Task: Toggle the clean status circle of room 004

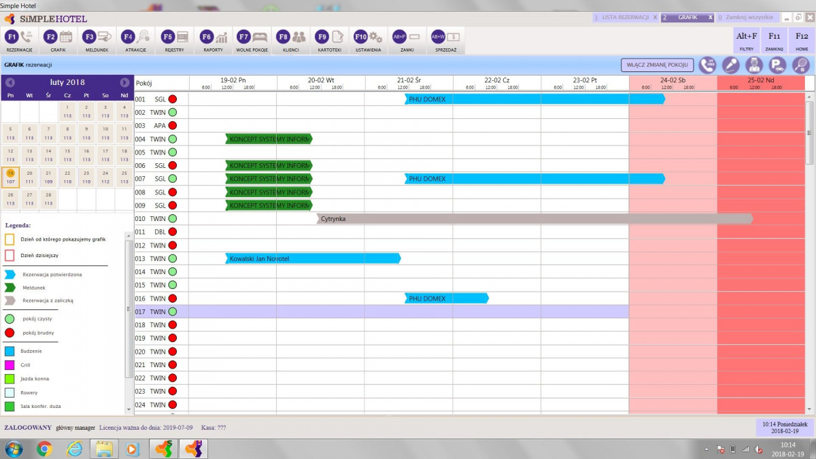Action: click(173, 139)
